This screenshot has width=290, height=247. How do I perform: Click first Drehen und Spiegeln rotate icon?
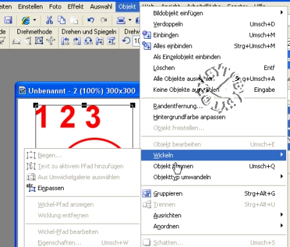[65, 41]
